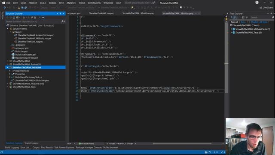Open the BUILD menu
The width and height of the screenshot is (275, 155).
coord(43,3)
